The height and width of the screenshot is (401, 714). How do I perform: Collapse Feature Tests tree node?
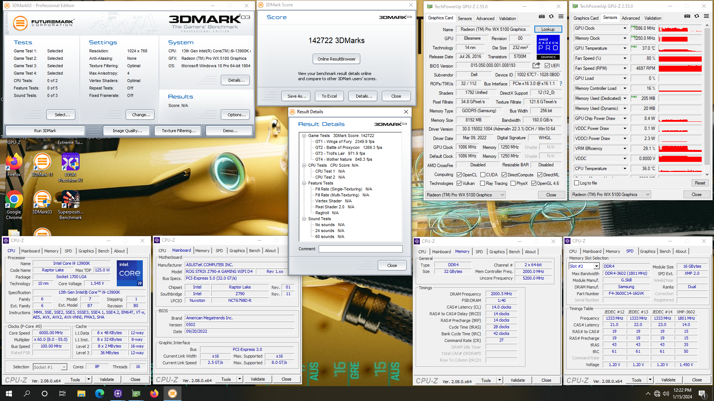(304, 183)
